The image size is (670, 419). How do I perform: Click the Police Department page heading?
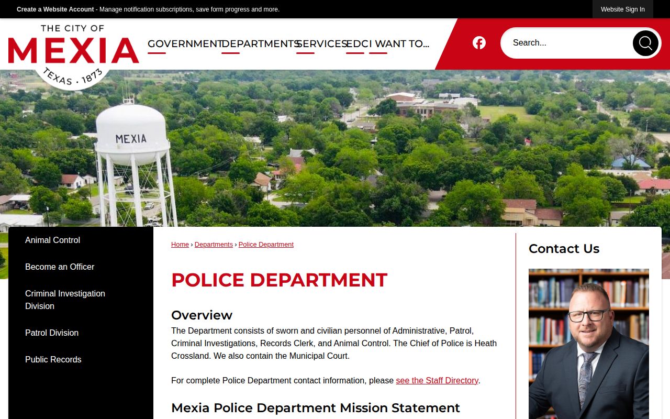click(x=279, y=280)
